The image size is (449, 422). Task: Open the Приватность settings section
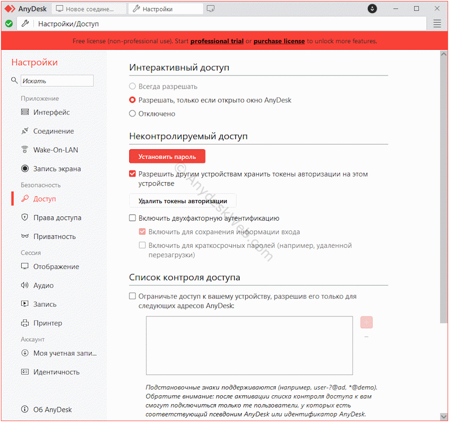(x=55, y=237)
